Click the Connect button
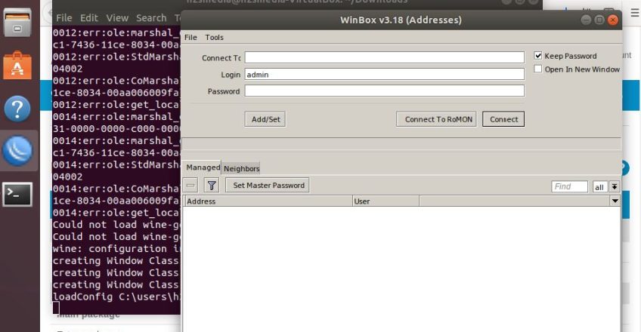641x332 pixels. pyautogui.click(x=503, y=119)
